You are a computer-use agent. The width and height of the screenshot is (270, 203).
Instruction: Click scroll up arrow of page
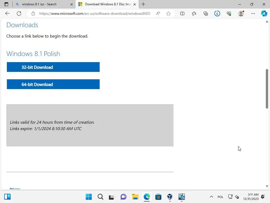pyautogui.click(x=267, y=22)
